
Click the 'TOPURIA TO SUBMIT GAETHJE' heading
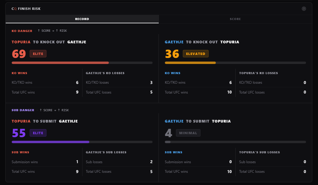(x=45, y=121)
